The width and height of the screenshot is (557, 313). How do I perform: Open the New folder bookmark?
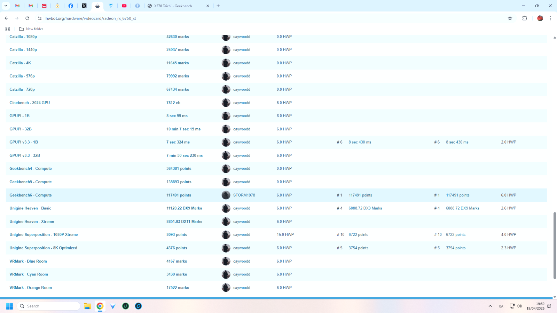tap(31, 29)
